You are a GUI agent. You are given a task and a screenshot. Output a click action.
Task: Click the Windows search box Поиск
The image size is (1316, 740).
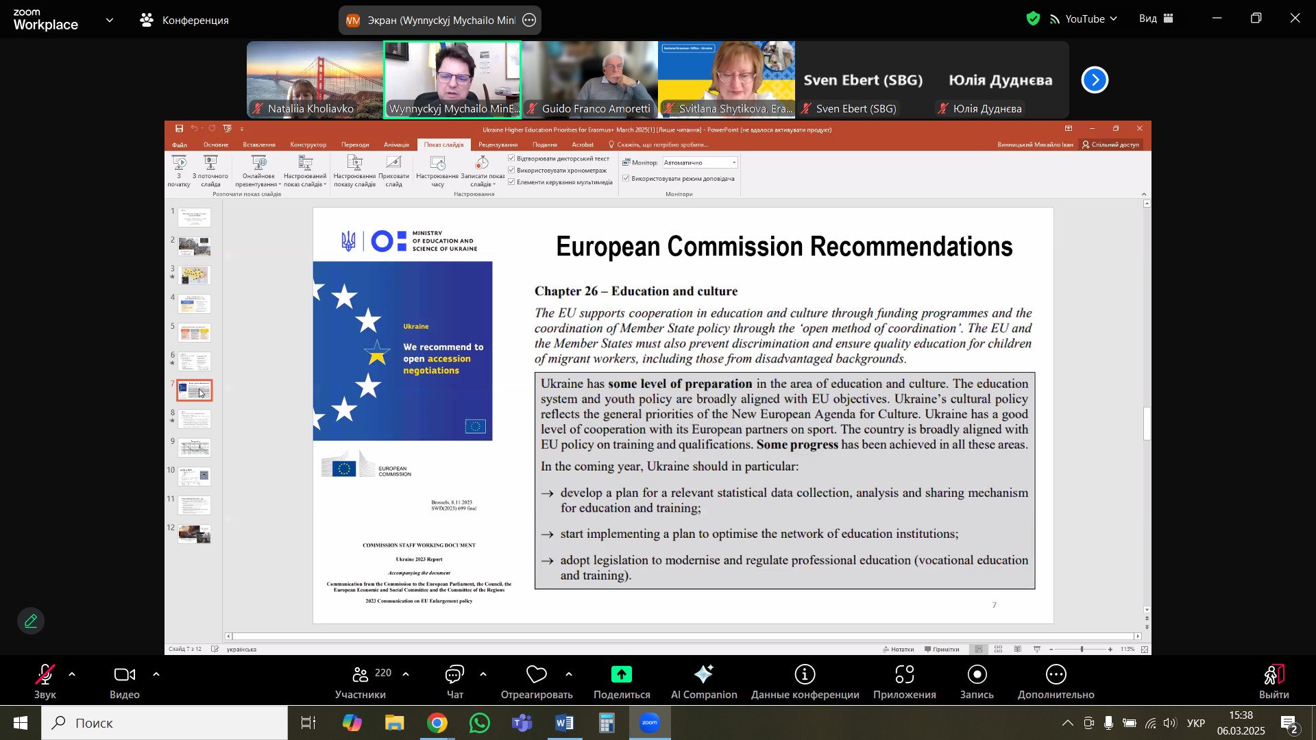coord(164,723)
